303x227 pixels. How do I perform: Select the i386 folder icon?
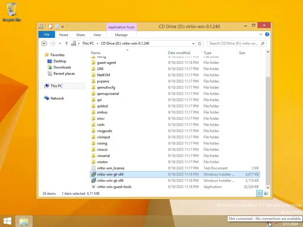(93, 69)
